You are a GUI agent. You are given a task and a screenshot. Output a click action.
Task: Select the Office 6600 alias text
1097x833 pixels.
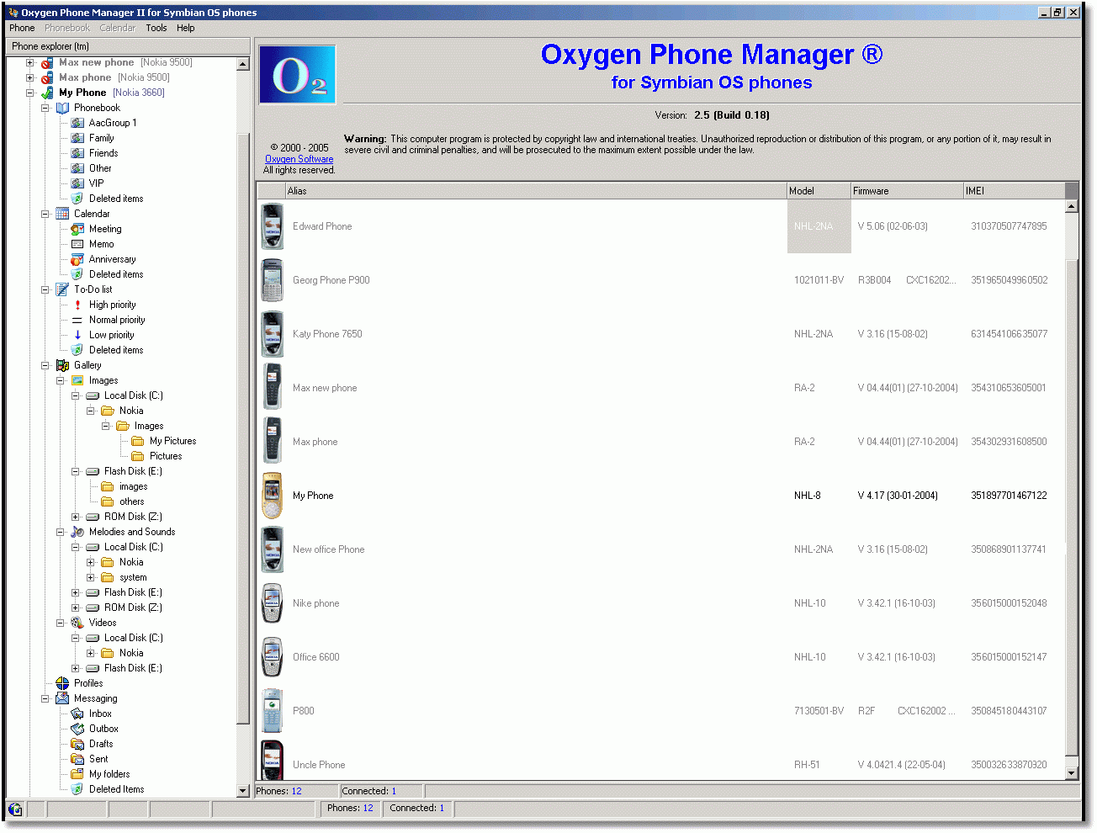click(316, 657)
